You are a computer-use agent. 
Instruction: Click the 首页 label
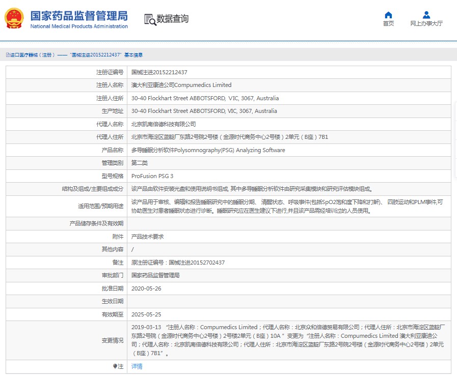tap(388, 23)
